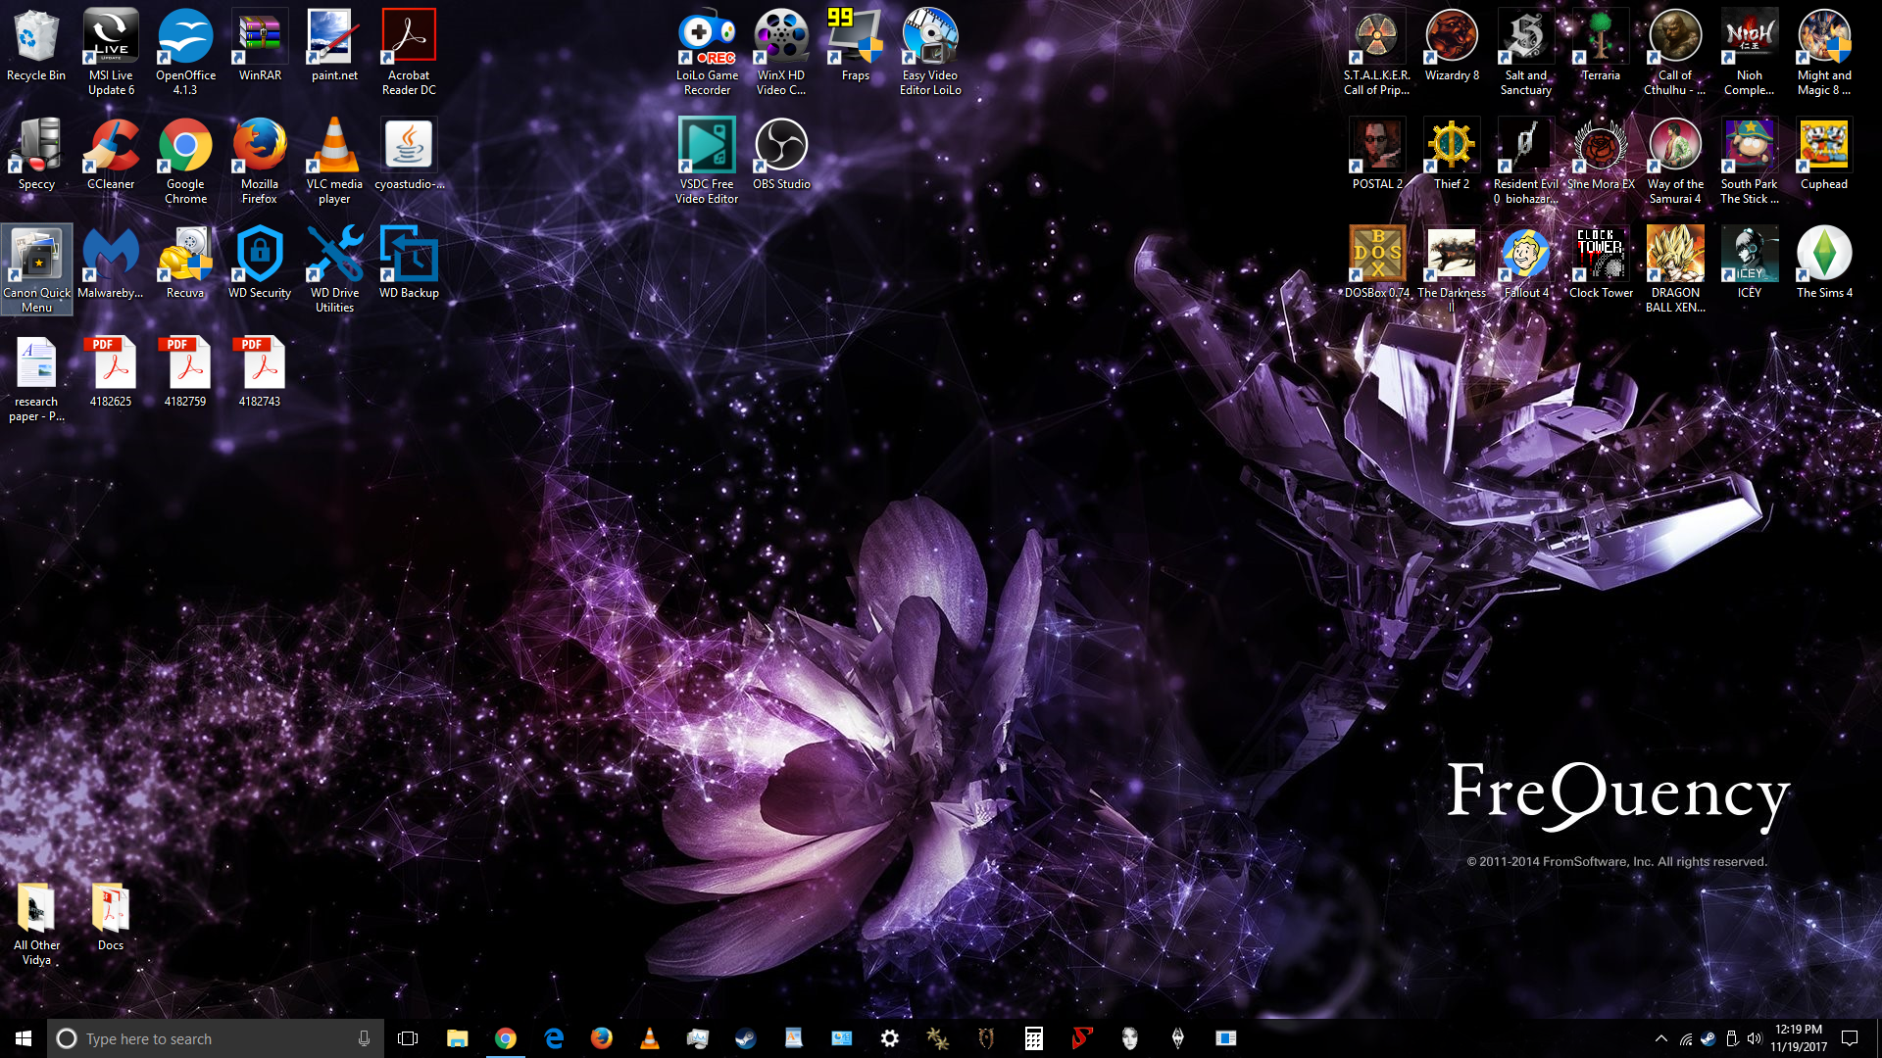Open Calculator from the taskbar

(x=1033, y=1038)
